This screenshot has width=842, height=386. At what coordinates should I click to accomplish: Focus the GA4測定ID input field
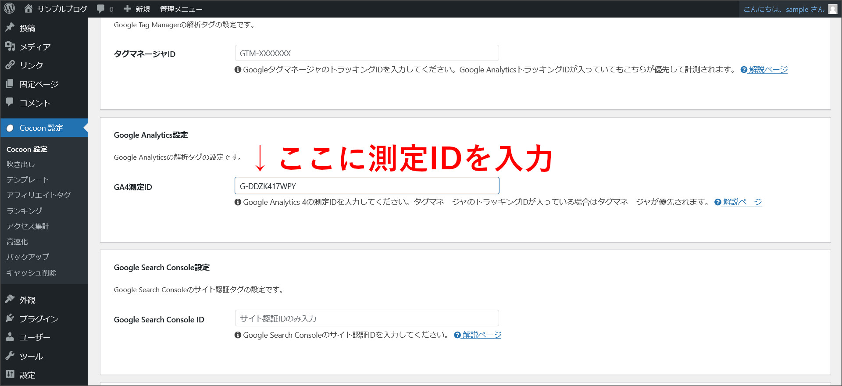click(x=367, y=186)
